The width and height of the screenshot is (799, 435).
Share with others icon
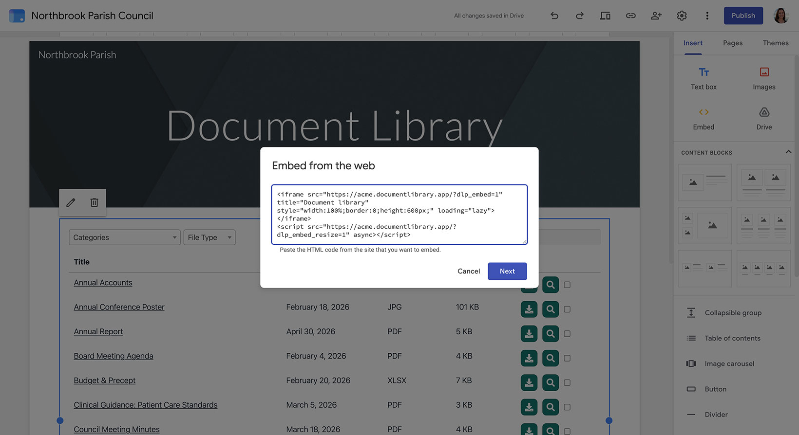coord(656,16)
